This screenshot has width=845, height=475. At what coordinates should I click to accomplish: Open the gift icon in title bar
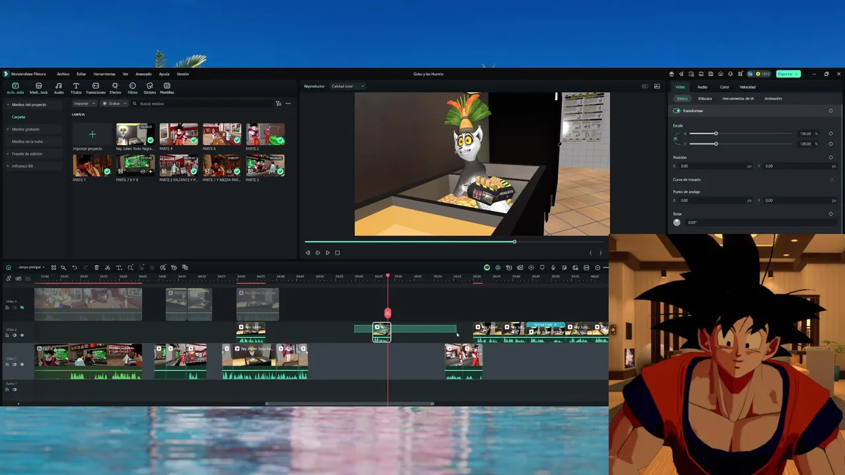point(671,74)
